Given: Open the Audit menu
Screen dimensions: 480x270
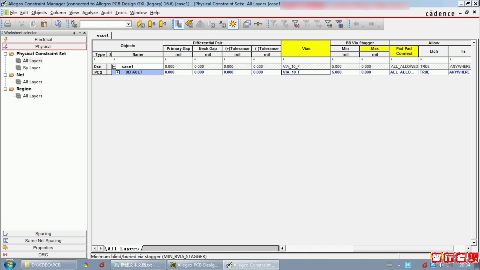Looking at the screenshot, I should click(107, 13).
